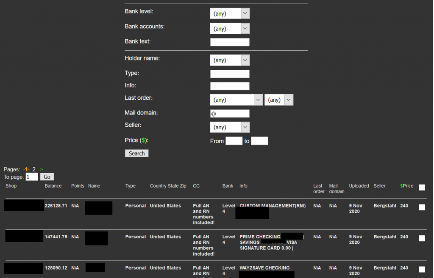Expand the Seller dropdown
Image resolution: width=434 pixels, height=278 pixels.
230,127
